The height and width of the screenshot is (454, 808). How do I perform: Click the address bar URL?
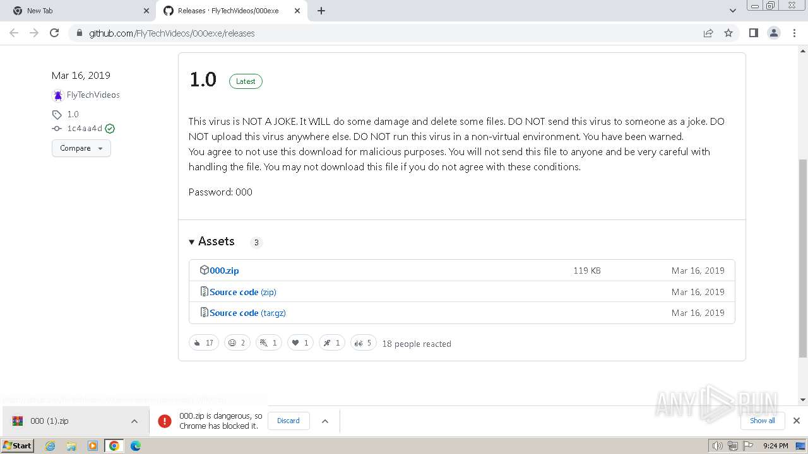click(x=172, y=33)
